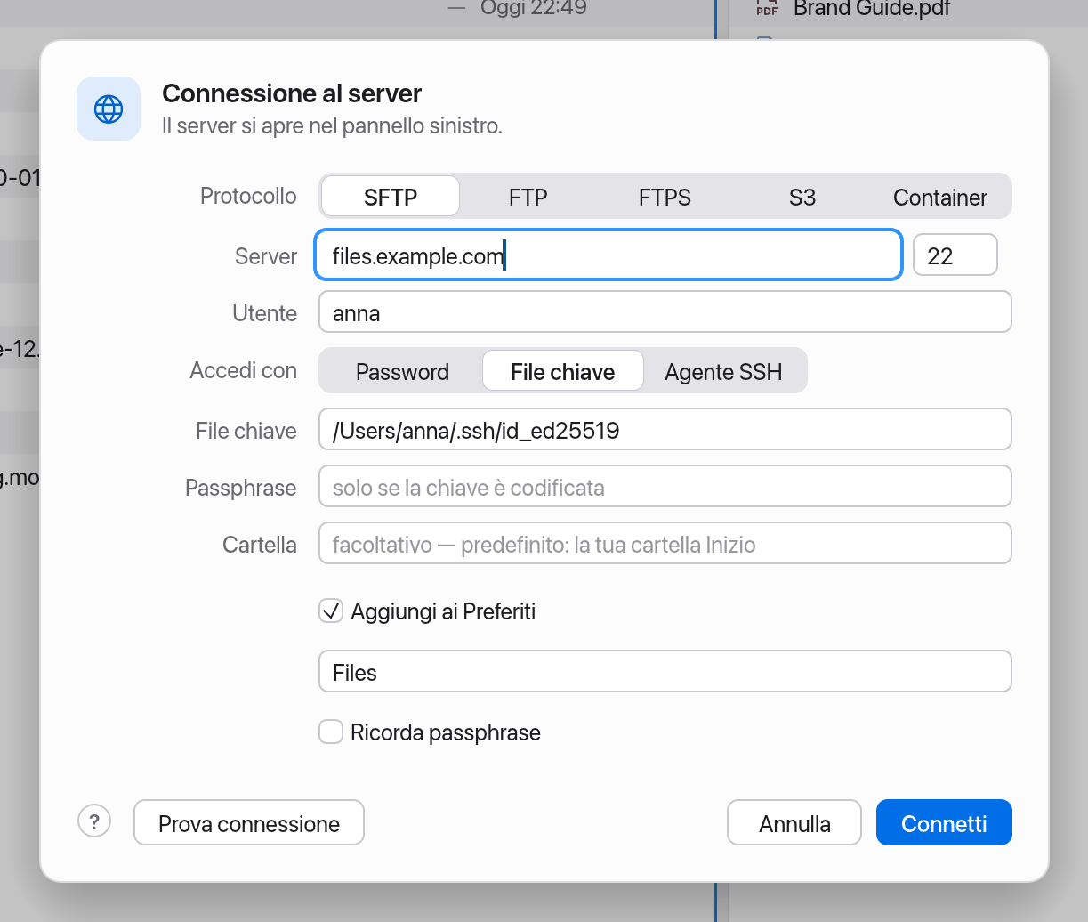Click Prova connessione button
The width and height of the screenshot is (1088, 922).
249,823
